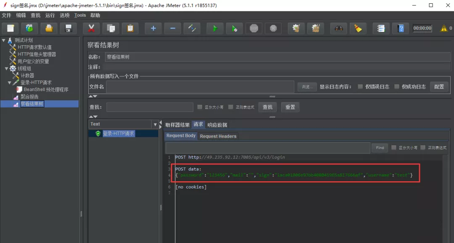Collapse the 线程组 tree node

point(6,69)
